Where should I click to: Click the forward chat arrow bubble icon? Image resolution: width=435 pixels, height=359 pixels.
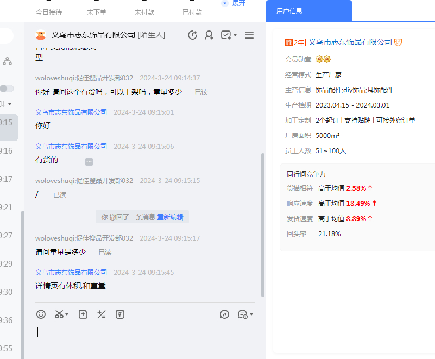[225, 314]
